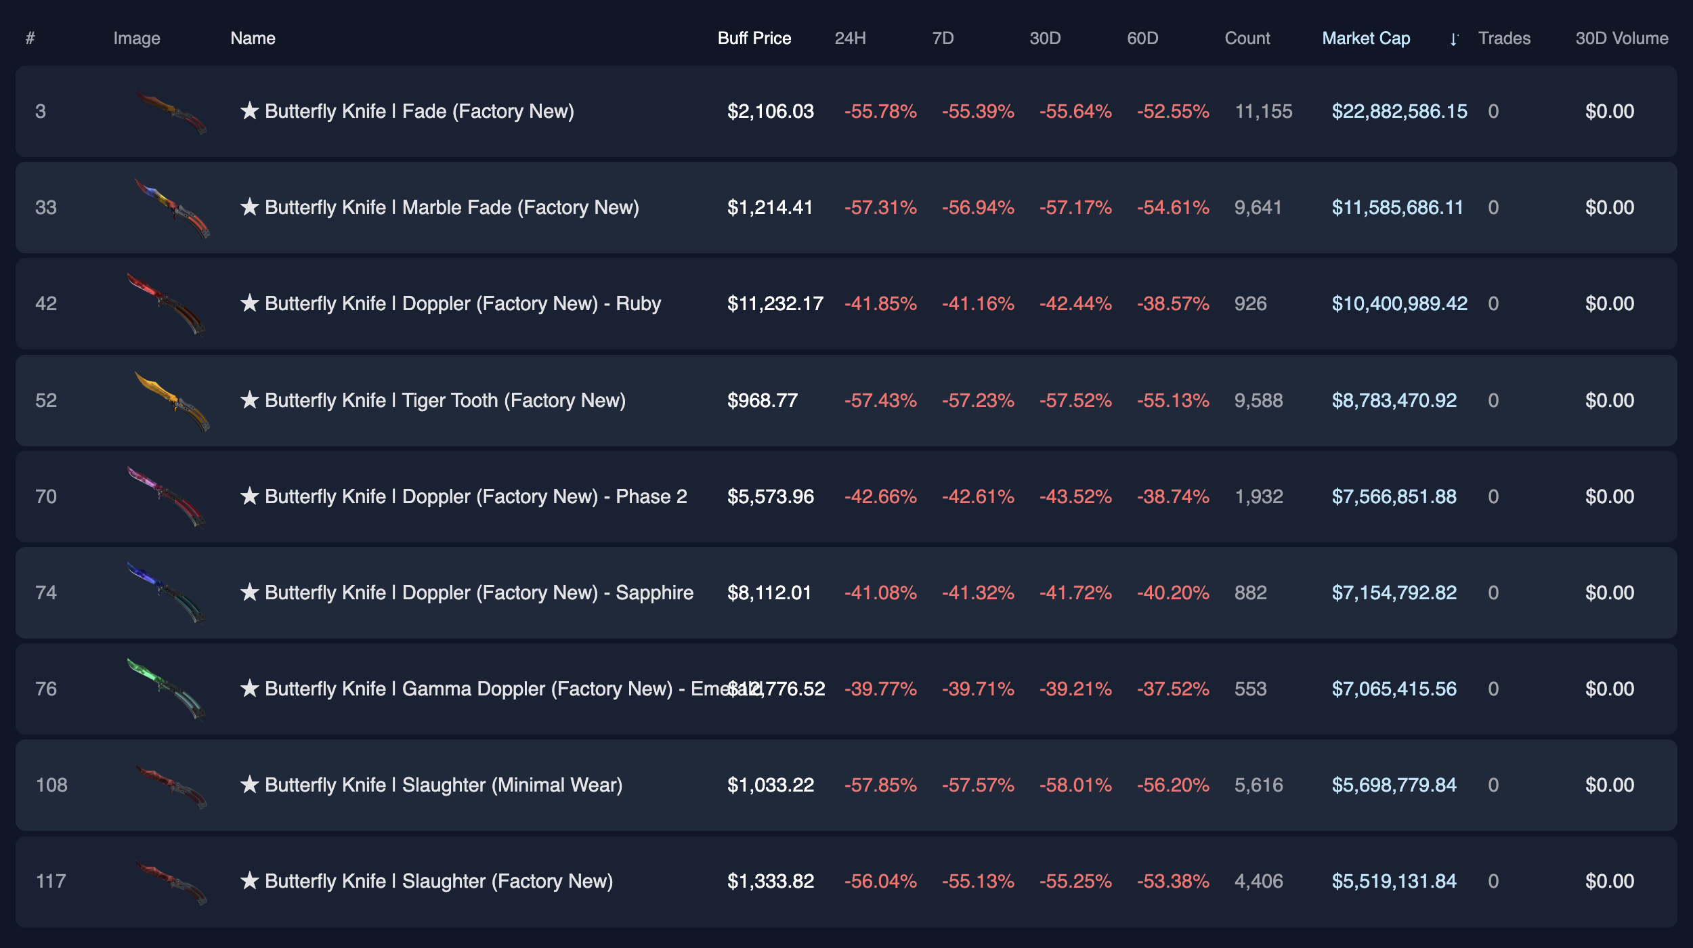Click the Market Cap column header
This screenshot has width=1693, height=948.
coord(1366,39)
